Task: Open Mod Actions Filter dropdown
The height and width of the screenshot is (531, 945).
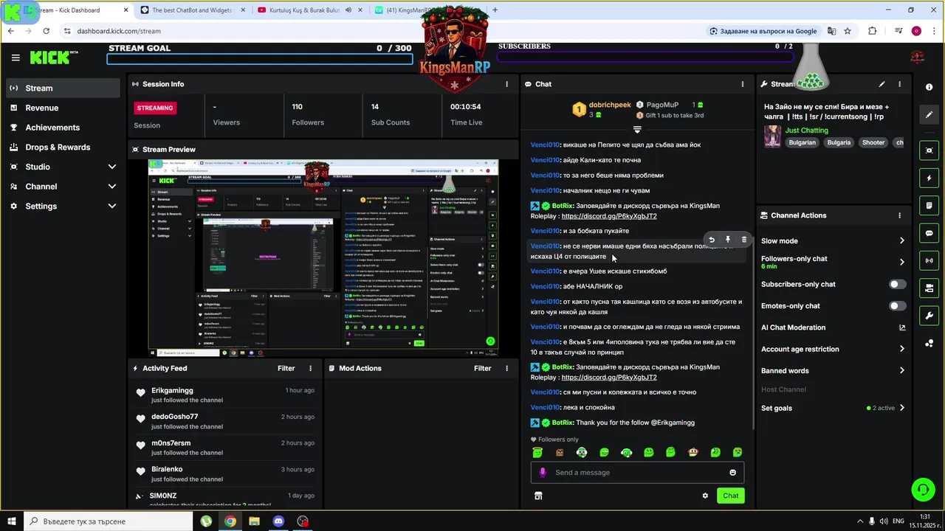Action: point(483,368)
